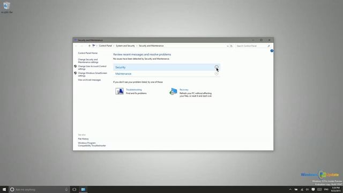The width and height of the screenshot is (343, 193).
Task: Expand the Security section chevron
Action: point(217,67)
